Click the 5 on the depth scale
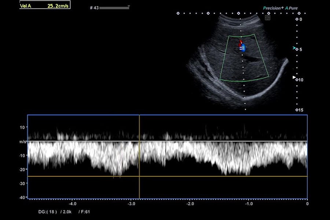 [x=301, y=49]
